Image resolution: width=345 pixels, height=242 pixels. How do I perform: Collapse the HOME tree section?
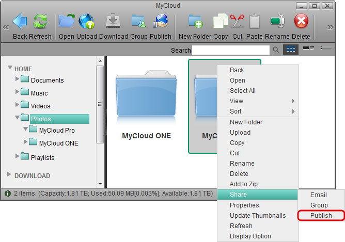(10, 69)
